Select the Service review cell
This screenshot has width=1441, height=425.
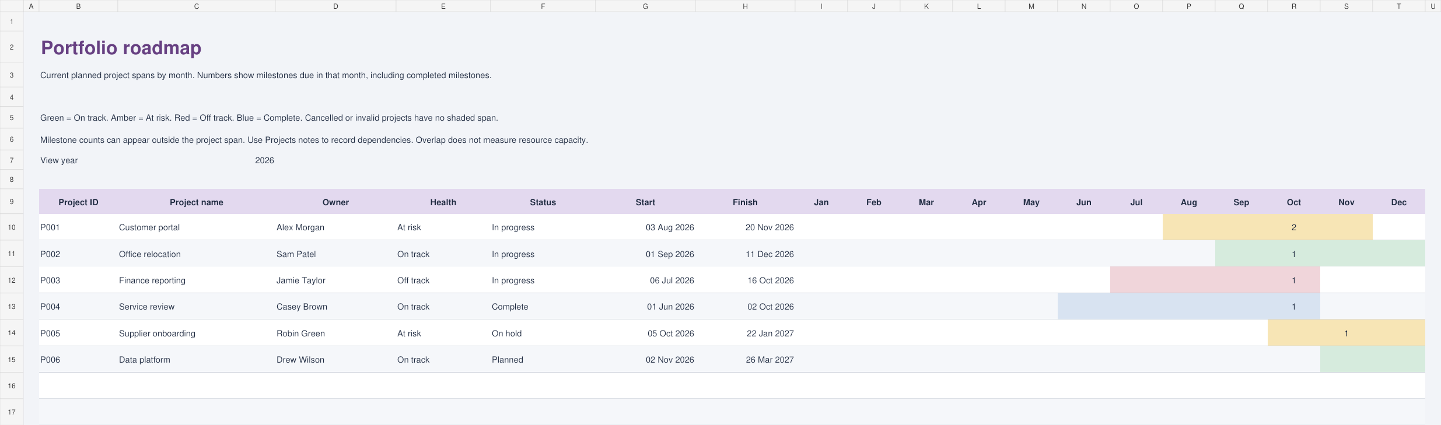click(196, 307)
